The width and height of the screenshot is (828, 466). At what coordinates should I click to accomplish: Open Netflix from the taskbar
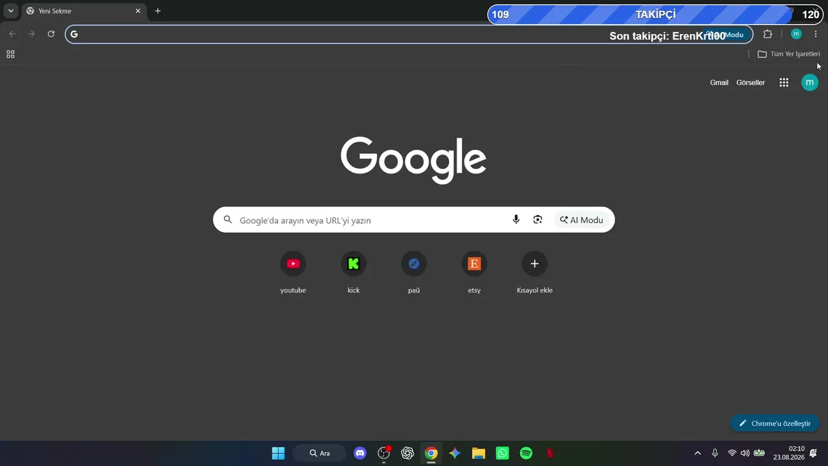(x=550, y=453)
